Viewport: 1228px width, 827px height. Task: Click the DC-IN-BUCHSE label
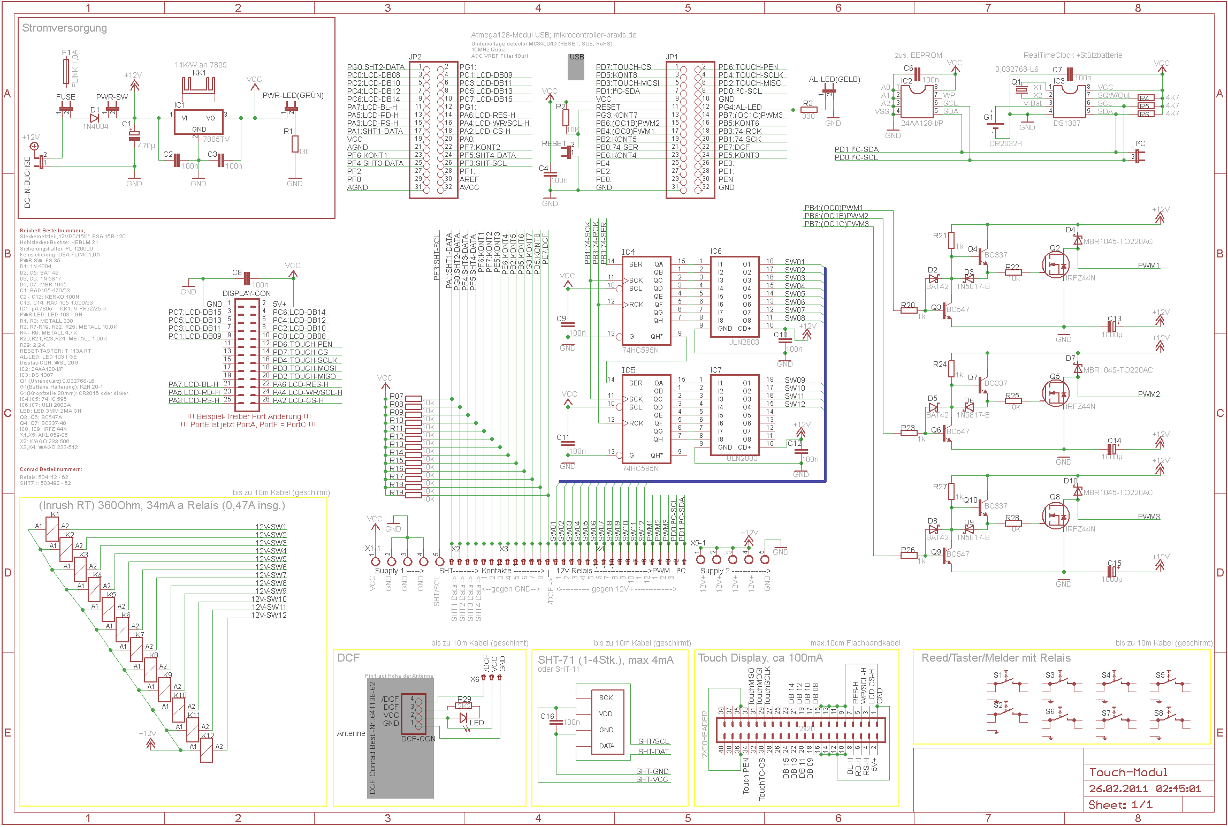pos(28,182)
